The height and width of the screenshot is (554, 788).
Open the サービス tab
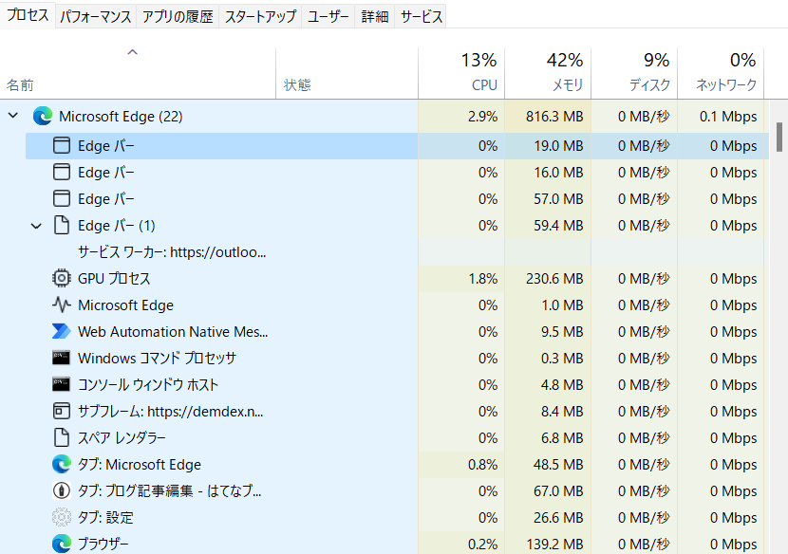[422, 16]
